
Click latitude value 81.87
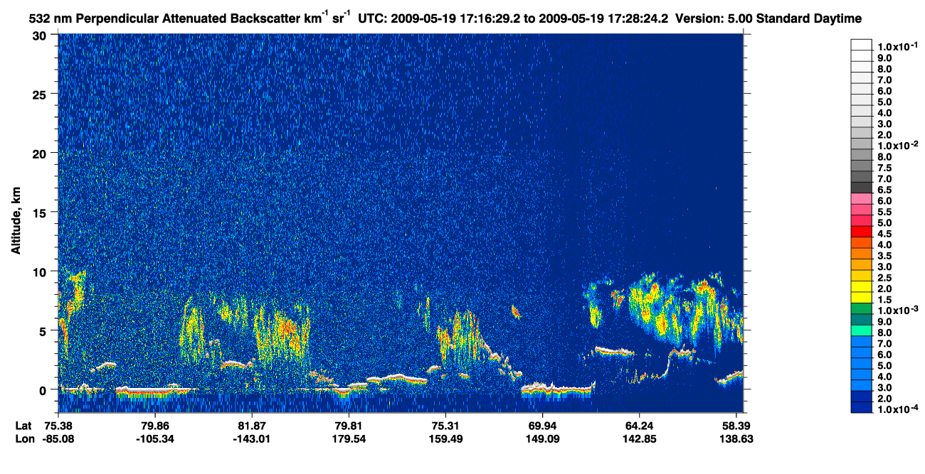(252, 426)
